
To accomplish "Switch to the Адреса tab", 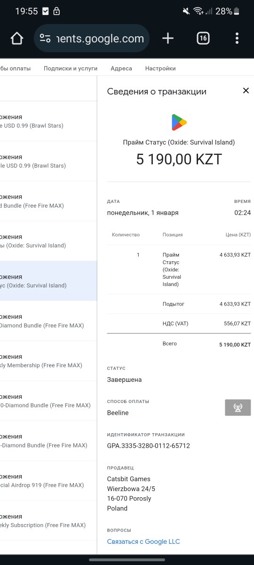I will [x=121, y=68].
